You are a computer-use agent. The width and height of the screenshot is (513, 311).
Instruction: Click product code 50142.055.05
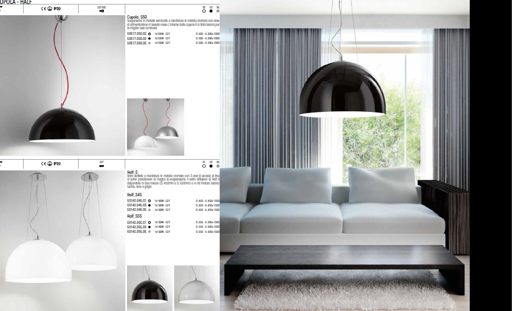[137, 232]
